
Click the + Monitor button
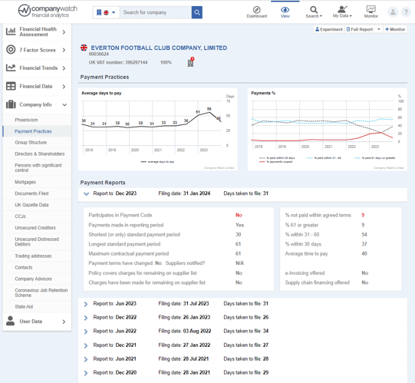coord(395,29)
